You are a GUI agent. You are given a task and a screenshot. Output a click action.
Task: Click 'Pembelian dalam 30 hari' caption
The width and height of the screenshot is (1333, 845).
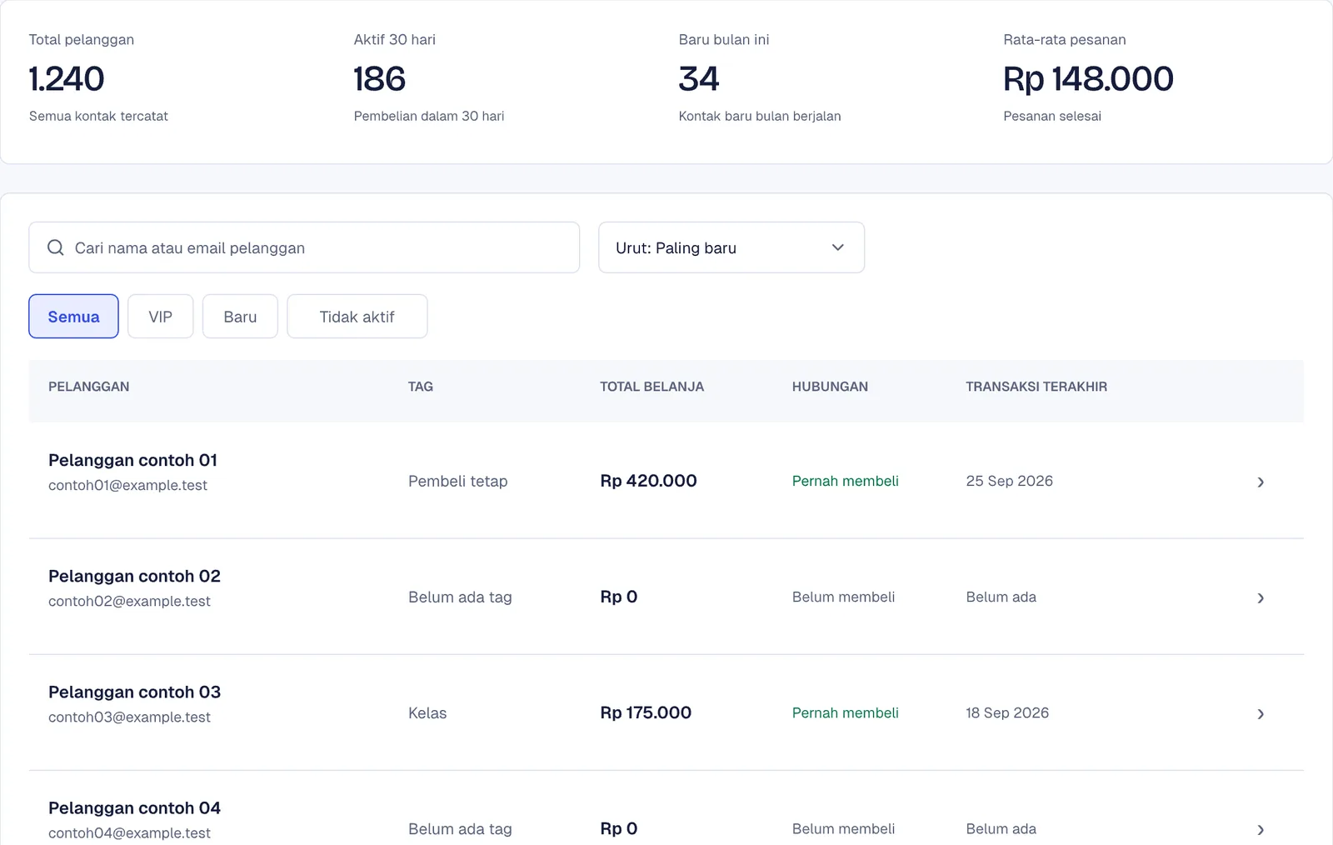[x=429, y=116]
